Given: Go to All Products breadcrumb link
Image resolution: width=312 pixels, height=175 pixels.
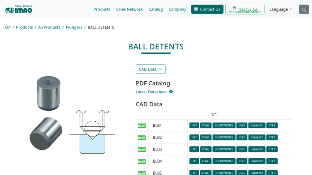Looking at the screenshot, I should point(49,27).
